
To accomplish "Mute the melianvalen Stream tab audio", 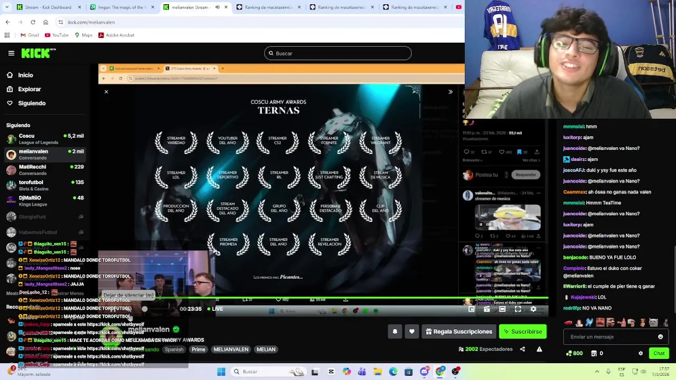I will (218, 7).
